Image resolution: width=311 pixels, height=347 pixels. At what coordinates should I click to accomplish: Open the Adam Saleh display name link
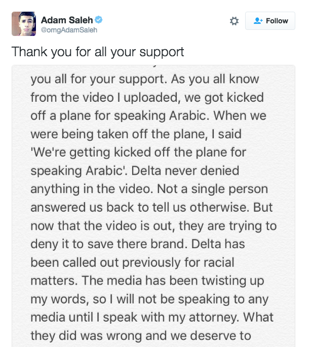[67, 20]
